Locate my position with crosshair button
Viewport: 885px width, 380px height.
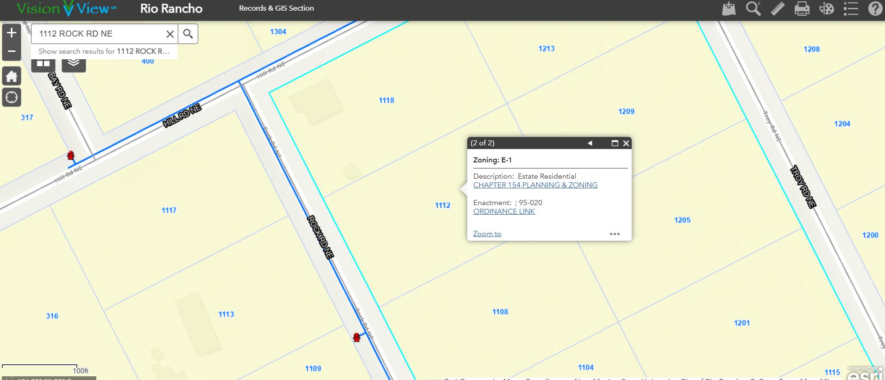tap(12, 97)
